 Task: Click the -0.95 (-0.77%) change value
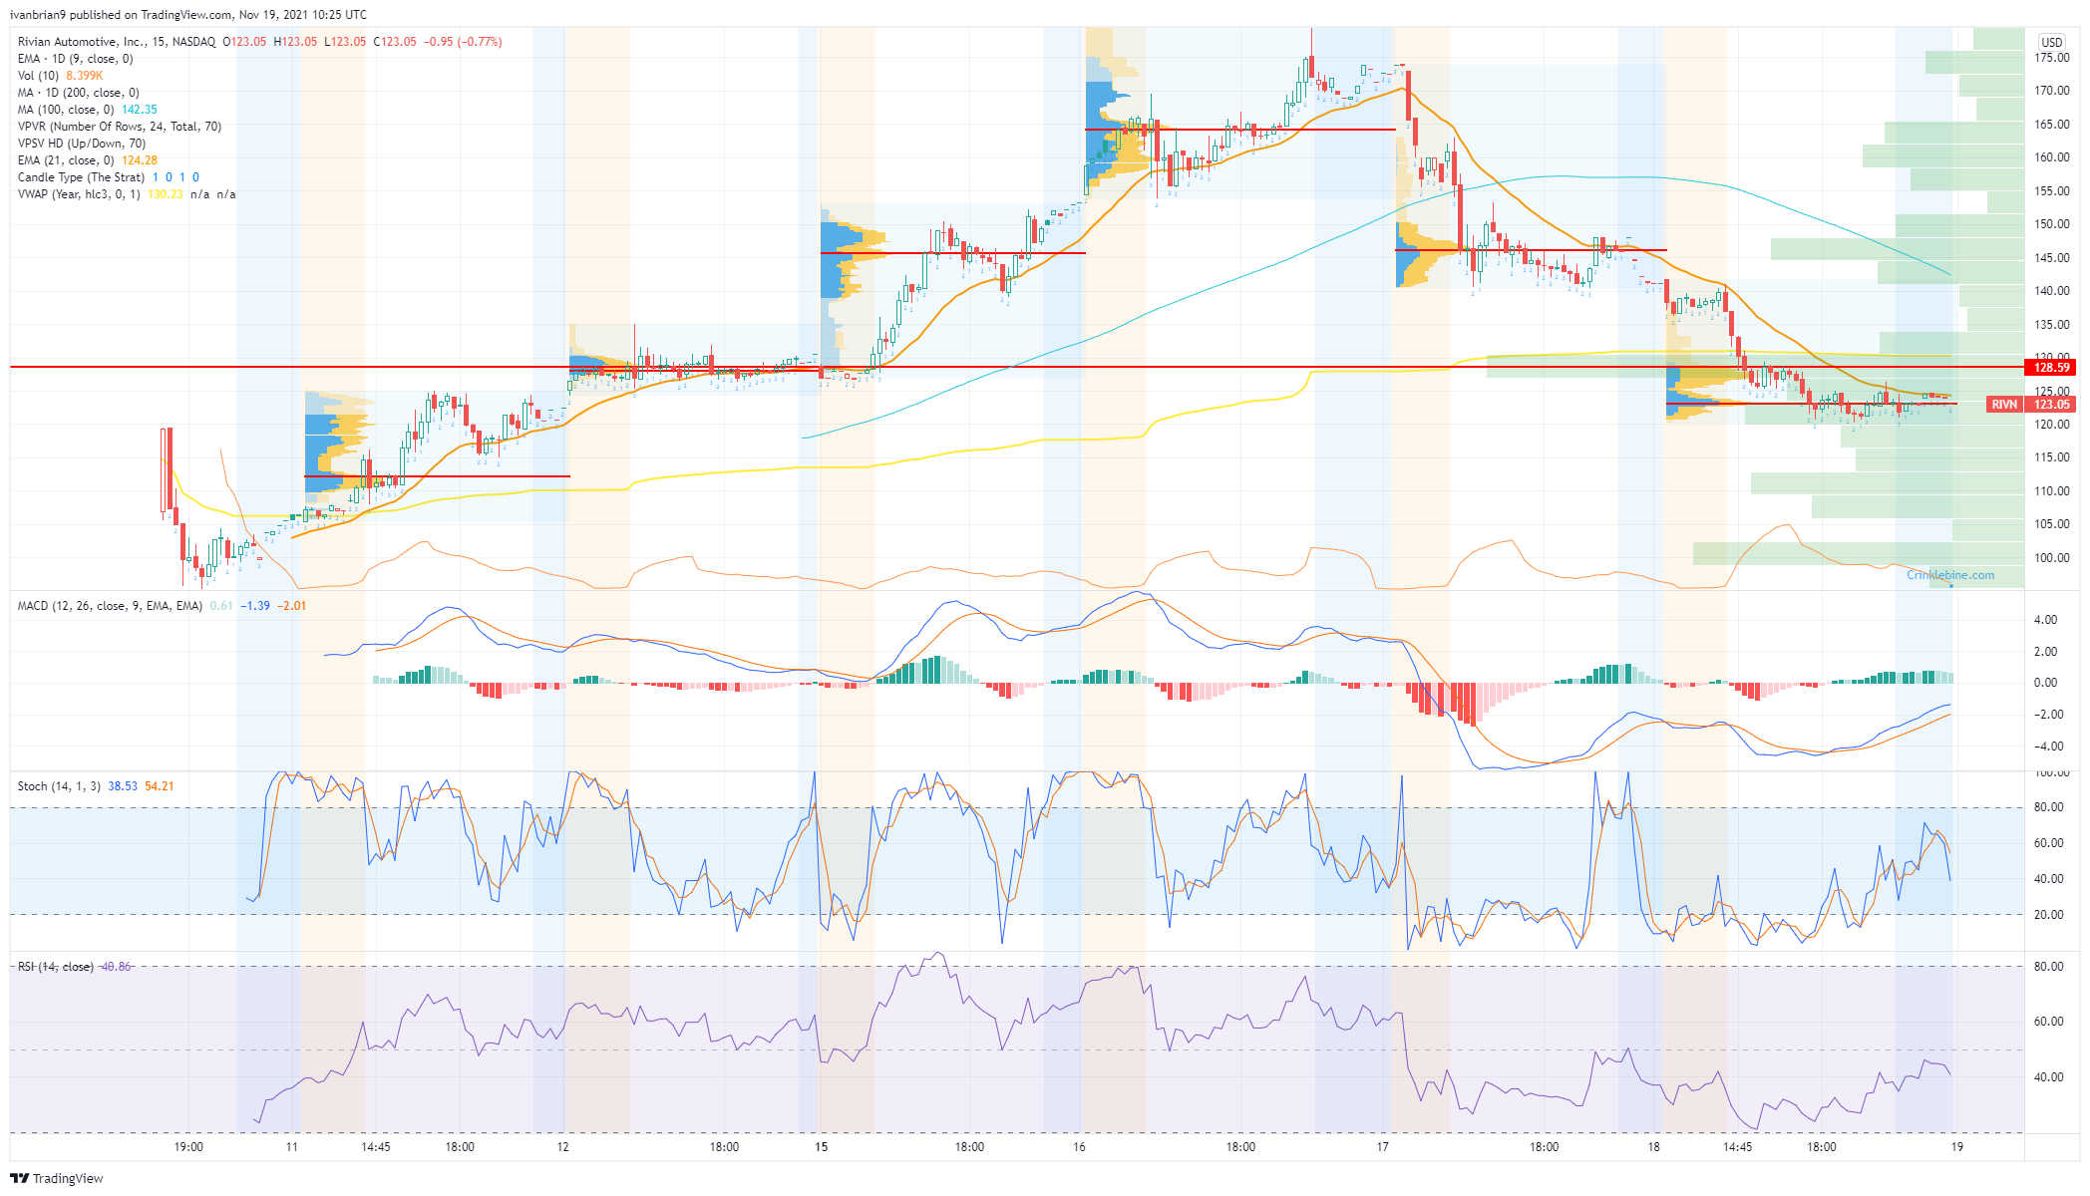pyautogui.click(x=464, y=42)
